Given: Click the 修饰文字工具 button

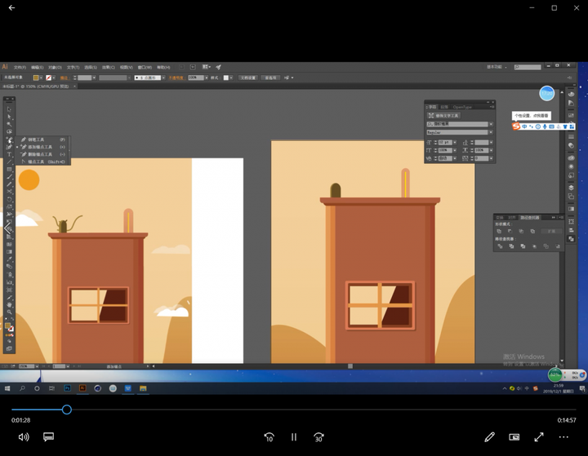Looking at the screenshot, I should coord(444,116).
